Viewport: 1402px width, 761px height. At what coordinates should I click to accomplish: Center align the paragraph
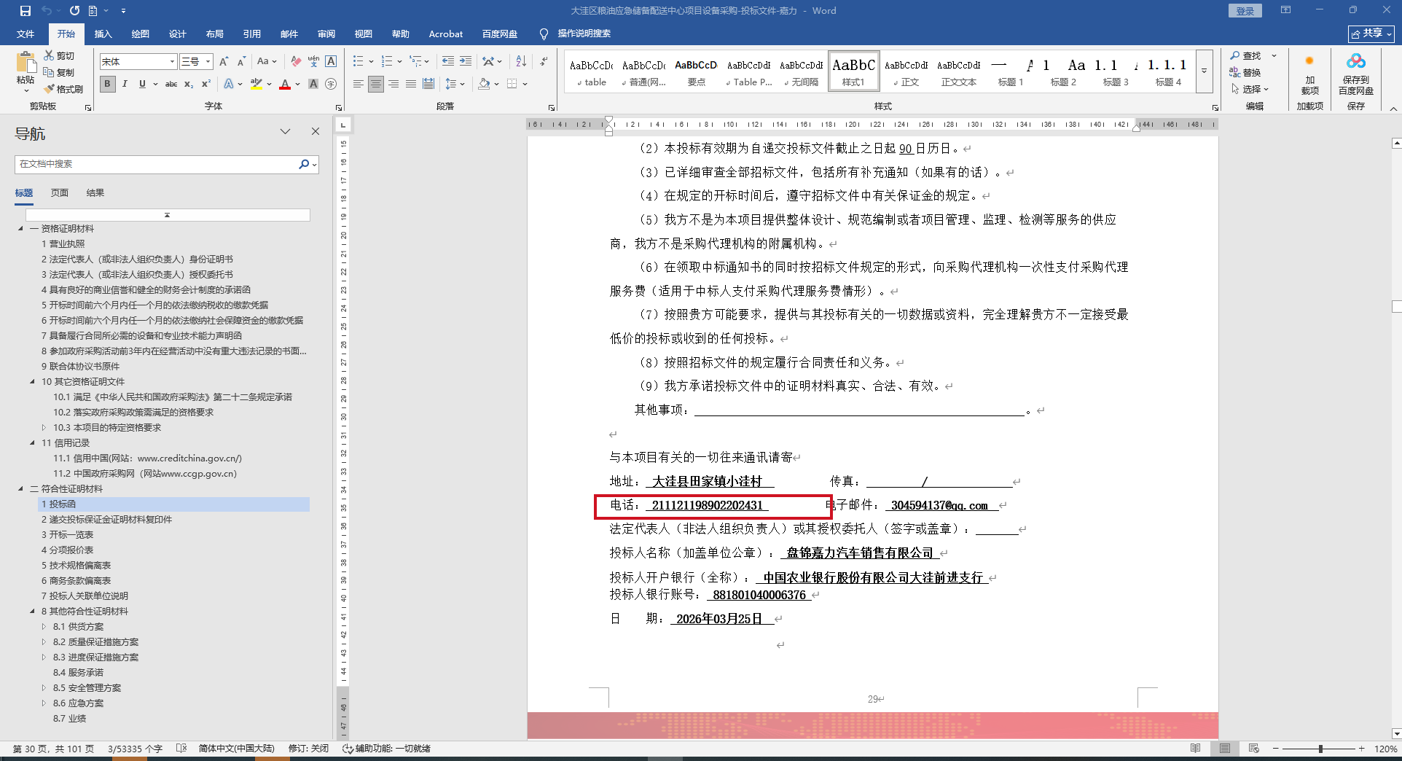coord(376,84)
